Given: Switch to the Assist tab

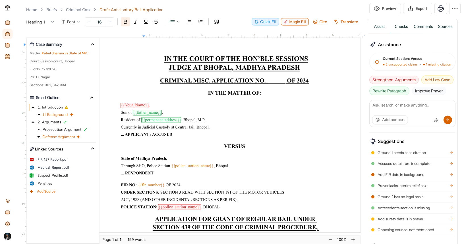Looking at the screenshot, I should (x=379, y=26).
